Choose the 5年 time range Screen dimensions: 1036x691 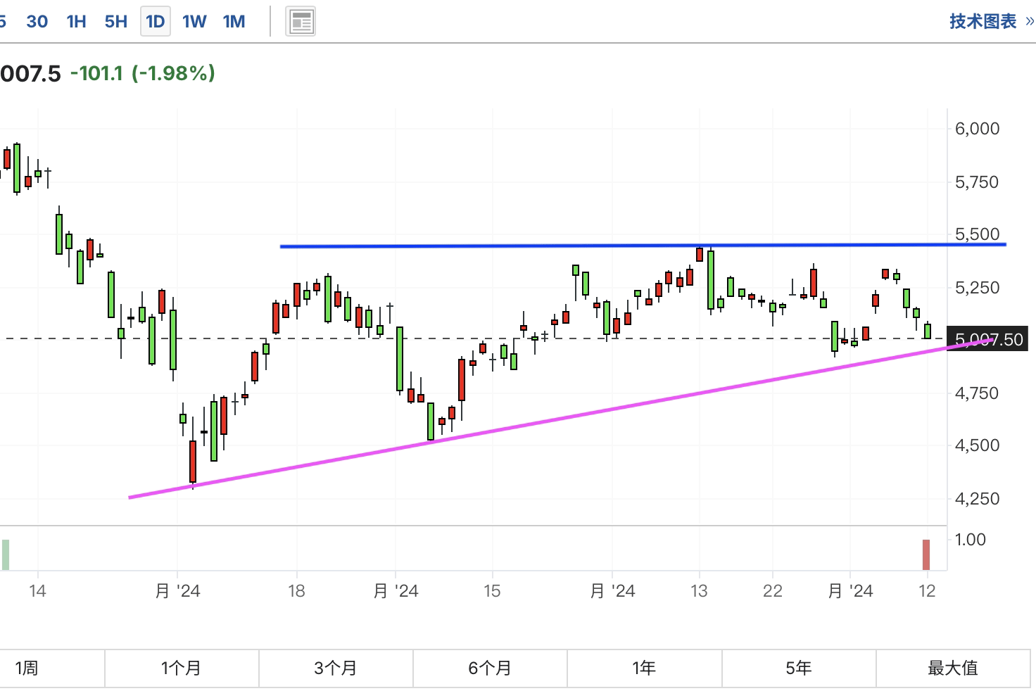click(799, 668)
